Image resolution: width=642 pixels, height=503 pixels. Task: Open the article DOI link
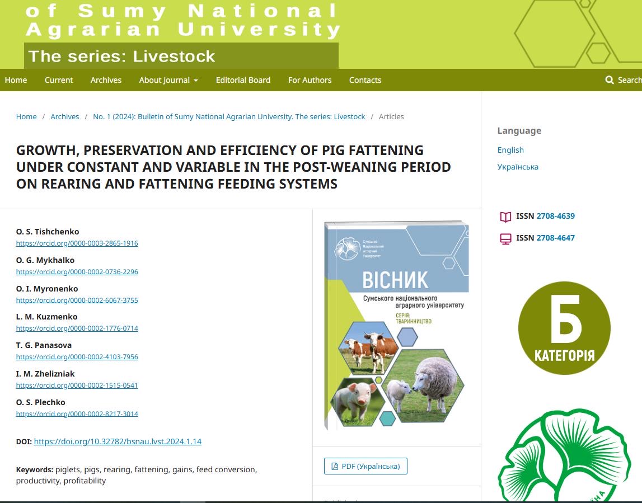[x=118, y=441]
